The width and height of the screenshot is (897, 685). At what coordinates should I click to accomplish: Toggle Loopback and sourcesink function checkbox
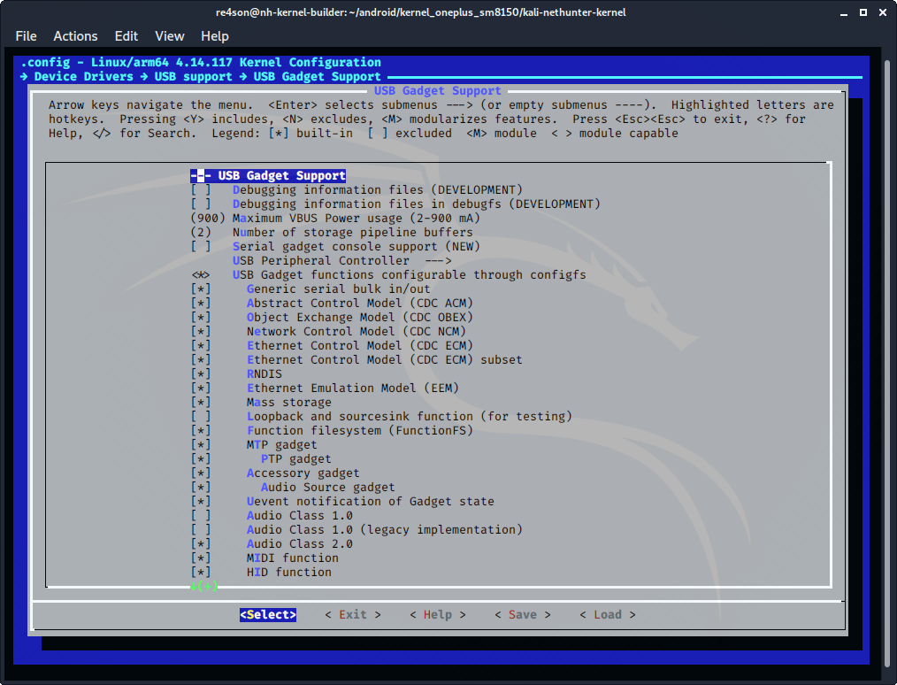point(201,417)
